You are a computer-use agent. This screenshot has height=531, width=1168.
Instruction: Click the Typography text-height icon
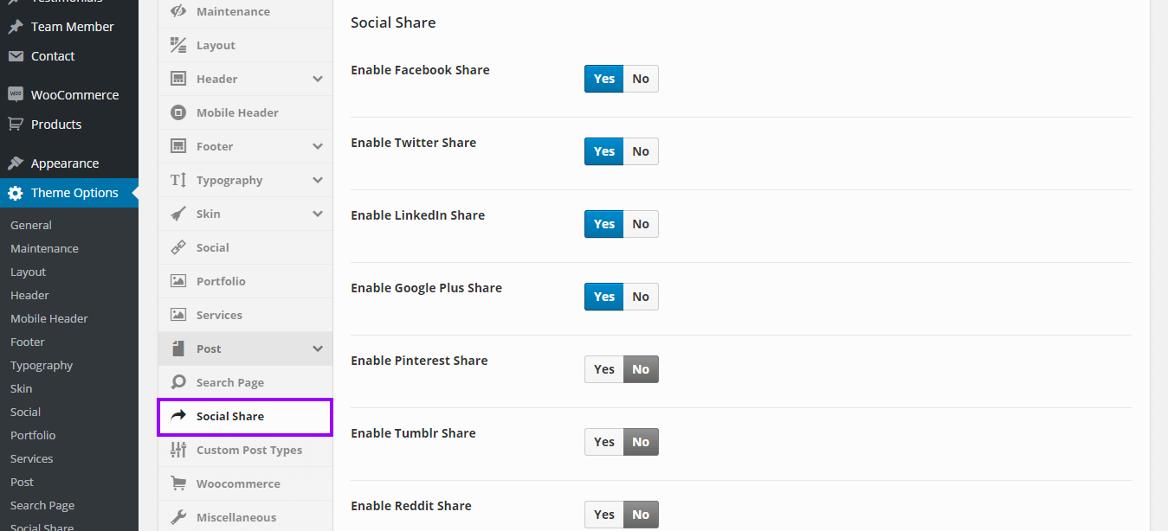178,180
